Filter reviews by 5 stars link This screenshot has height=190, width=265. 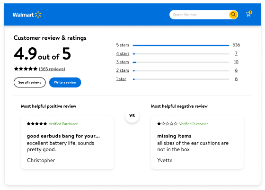pyautogui.click(x=123, y=45)
